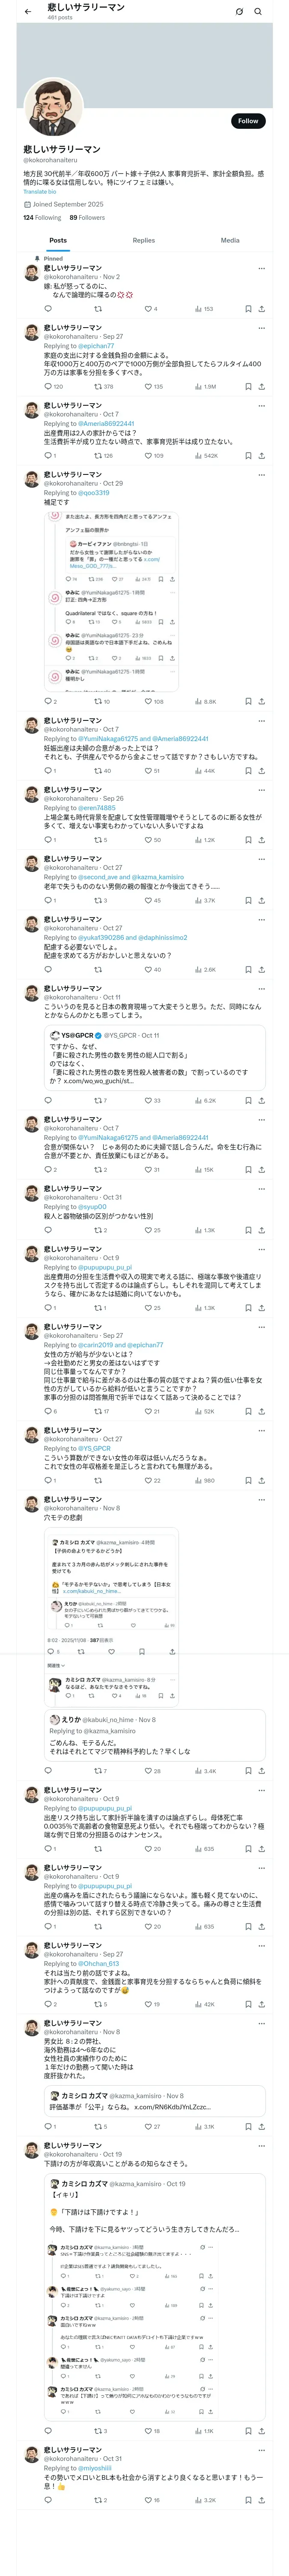The image size is (289, 2576).
Task: Switch to the Replies tab
Action: coord(143,240)
